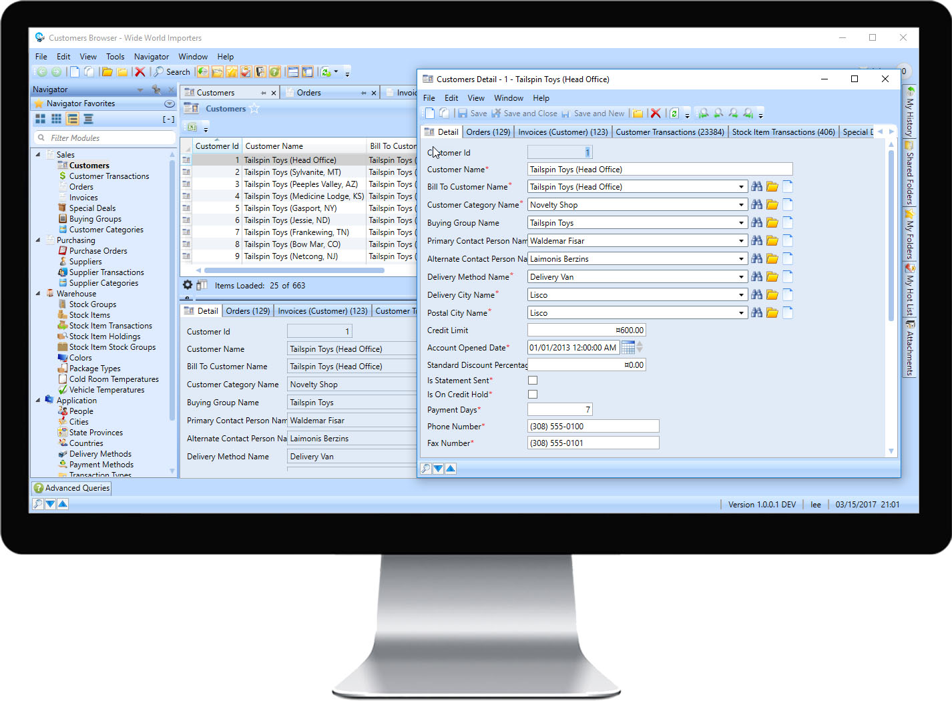Screen dimensions: 952x701
Task: Open Customer Category Name dropdown
Action: coord(741,205)
